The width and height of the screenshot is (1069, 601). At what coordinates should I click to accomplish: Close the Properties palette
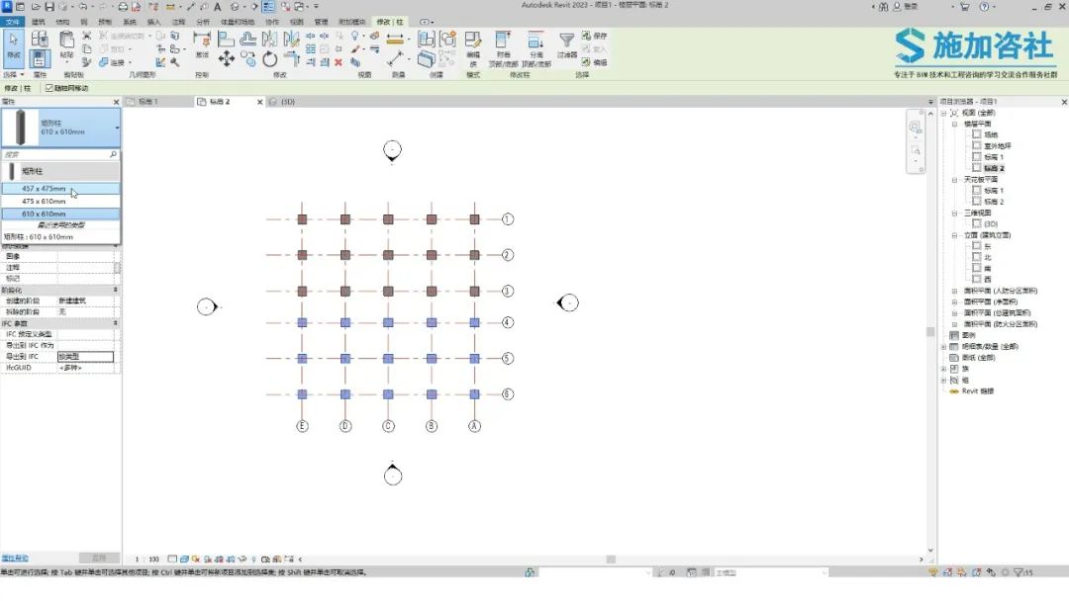116,102
